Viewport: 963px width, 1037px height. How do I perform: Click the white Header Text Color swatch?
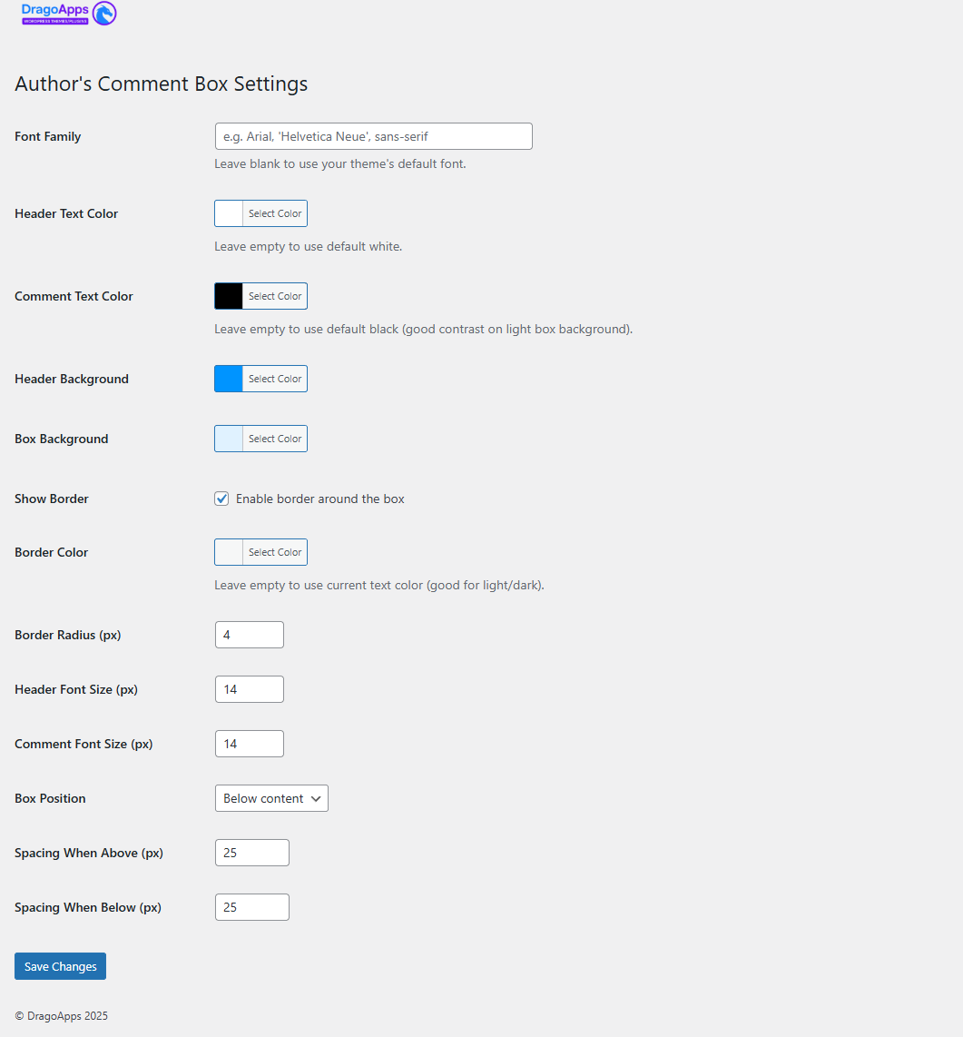tap(229, 213)
